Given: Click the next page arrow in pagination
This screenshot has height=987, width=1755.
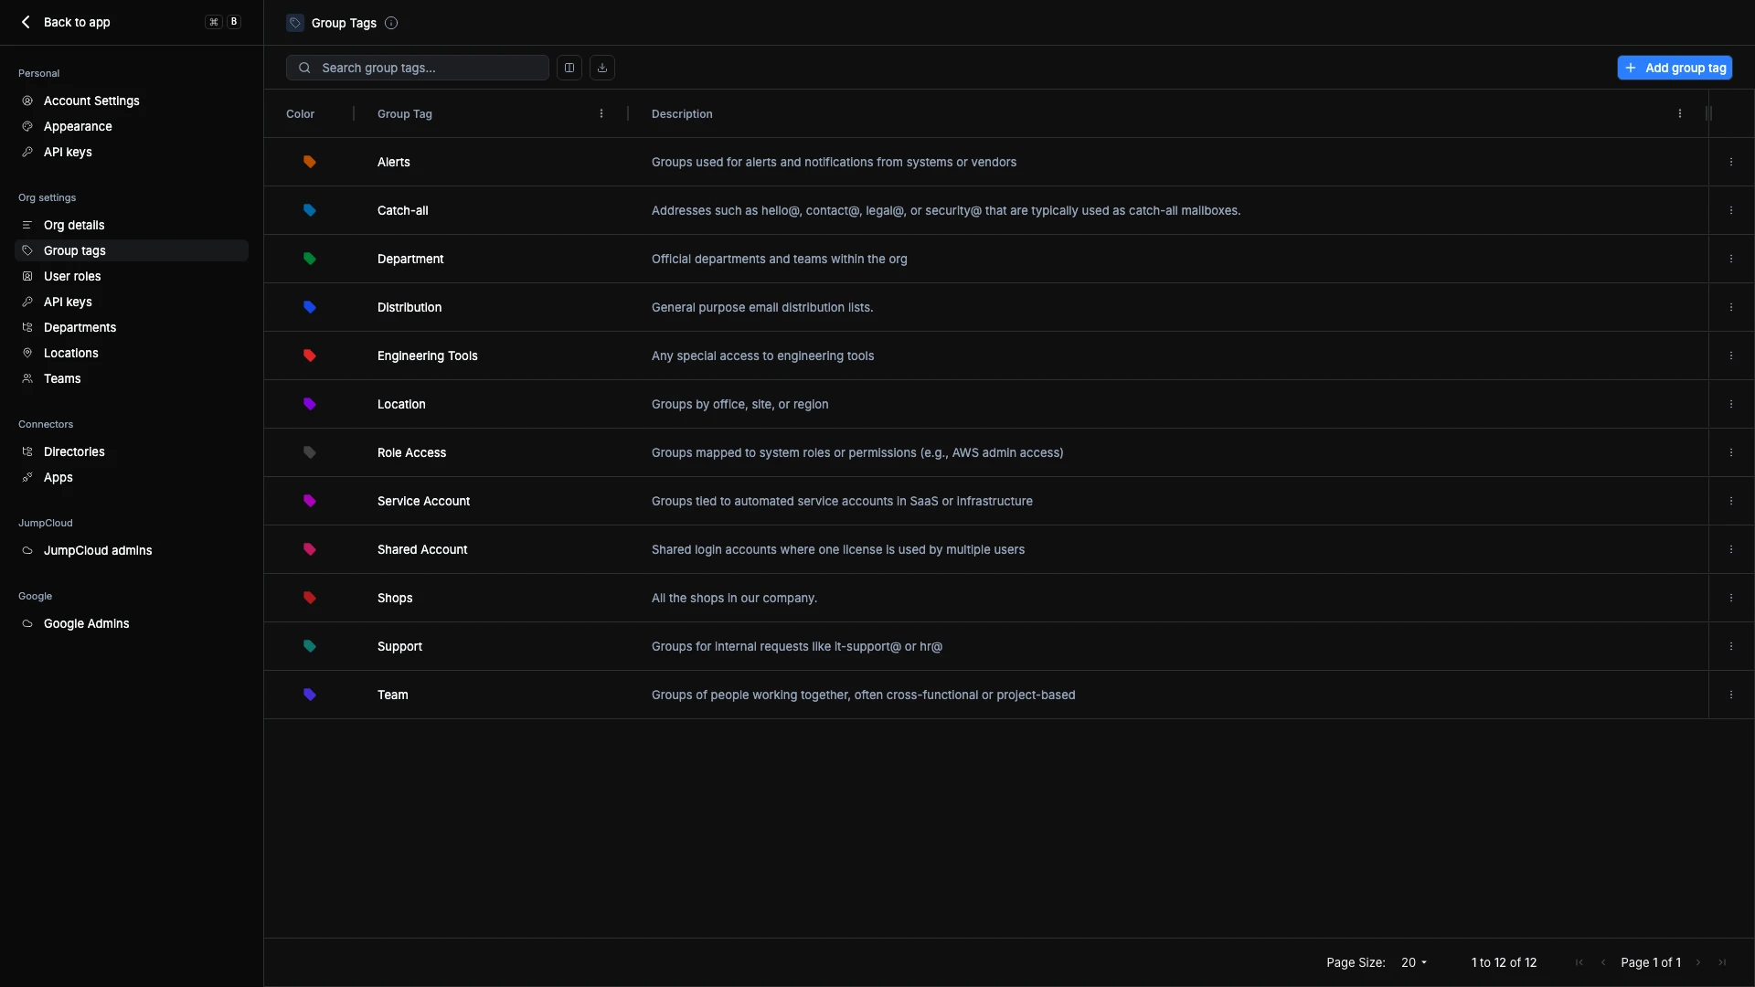Looking at the screenshot, I should pyautogui.click(x=1698, y=962).
